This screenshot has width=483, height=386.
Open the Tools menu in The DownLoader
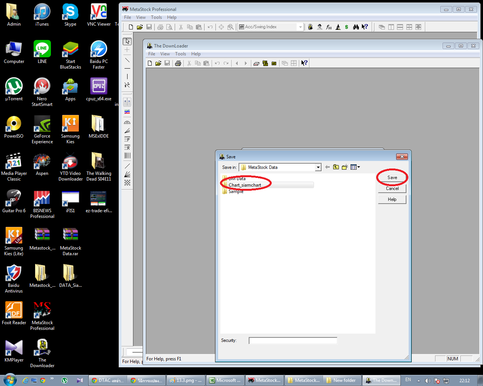pyautogui.click(x=180, y=54)
